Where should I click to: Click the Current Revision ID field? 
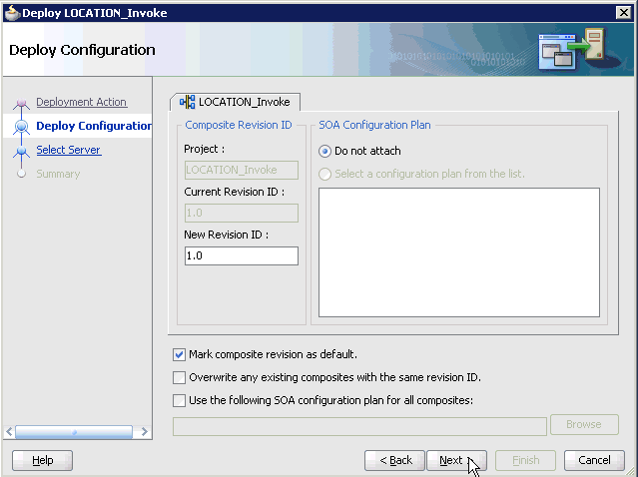(242, 213)
